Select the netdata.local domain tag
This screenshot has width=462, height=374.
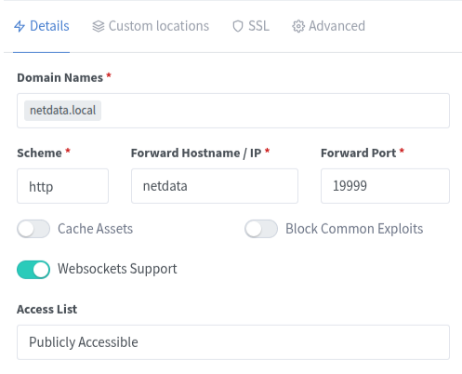coord(62,111)
